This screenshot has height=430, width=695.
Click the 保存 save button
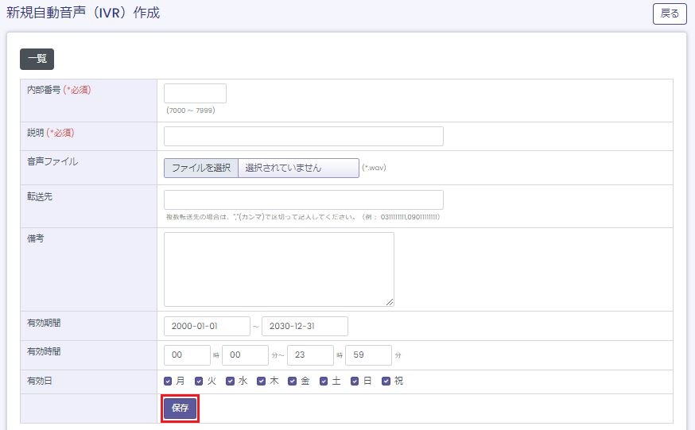(x=180, y=408)
